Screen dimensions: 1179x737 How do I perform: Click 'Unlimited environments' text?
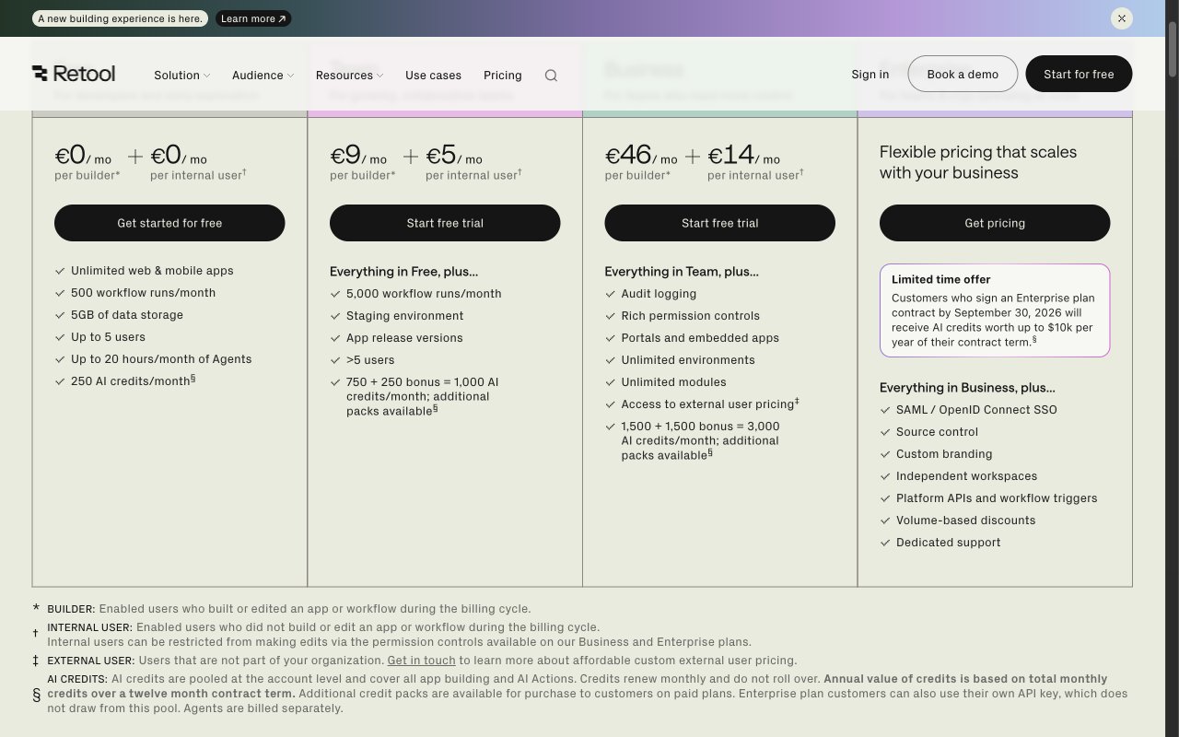pyautogui.click(x=688, y=360)
